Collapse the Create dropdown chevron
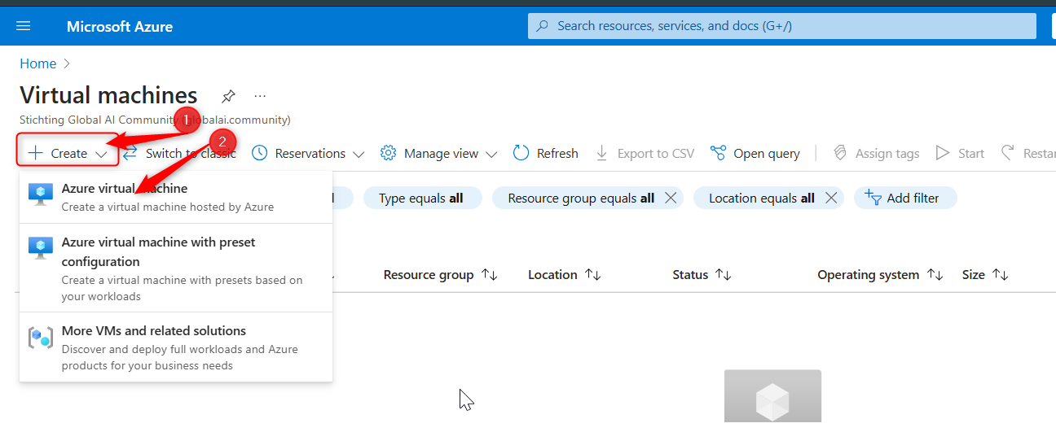Viewport: 1056px width, 432px height. [x=101, y=154]
